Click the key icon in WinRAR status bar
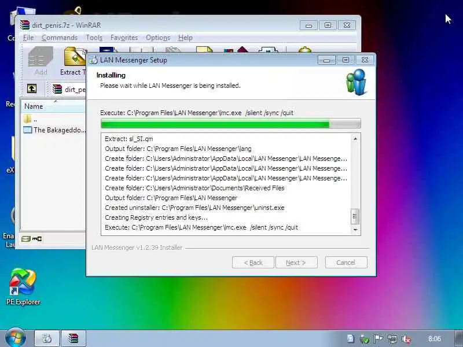Screen dimensions: 463x347 coord(37,239)
